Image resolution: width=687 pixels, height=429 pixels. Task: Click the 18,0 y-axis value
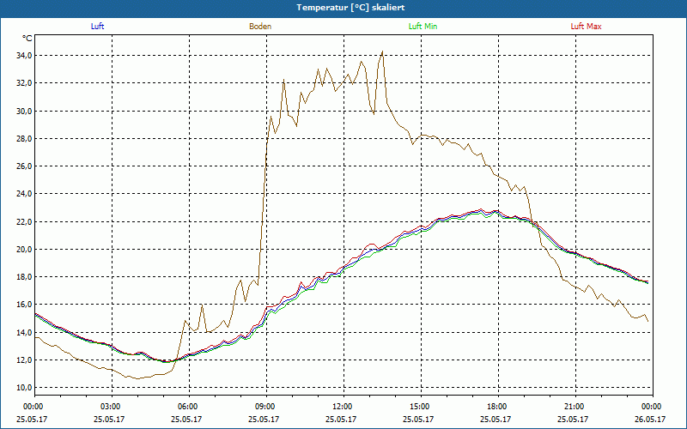tap(24, 277)
